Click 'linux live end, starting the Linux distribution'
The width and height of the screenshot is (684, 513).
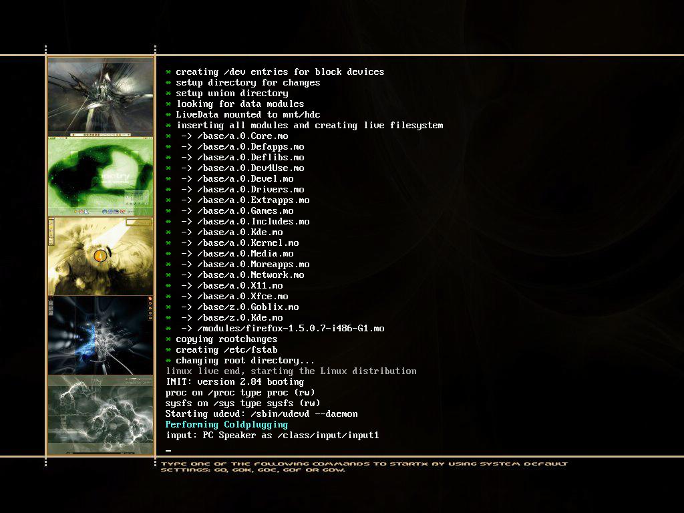point(291,371)
